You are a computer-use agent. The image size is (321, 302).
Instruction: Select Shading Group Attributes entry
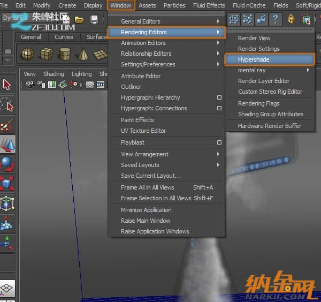click(x=270, y=114)
